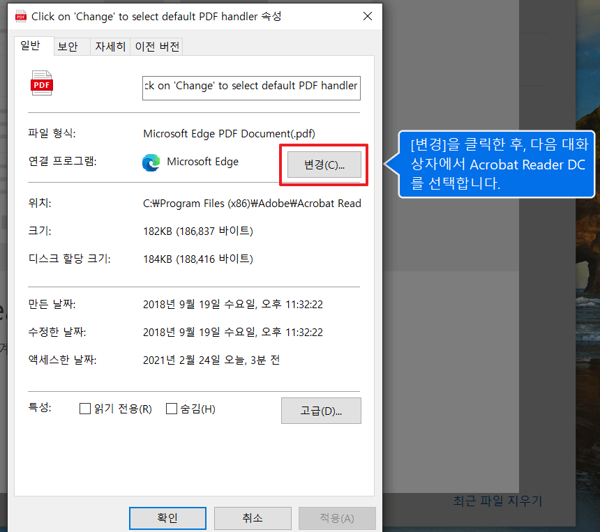
Task: Click the 수정한 날짜 date value
Action: pos(233,332)
